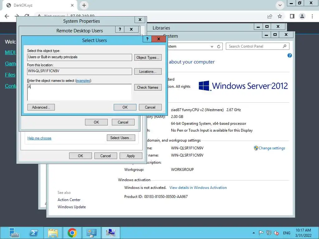The width and height of the screenshot is (319, 239).
Task: Bookmark this page star icon
Action: click(x=280, y=16)
